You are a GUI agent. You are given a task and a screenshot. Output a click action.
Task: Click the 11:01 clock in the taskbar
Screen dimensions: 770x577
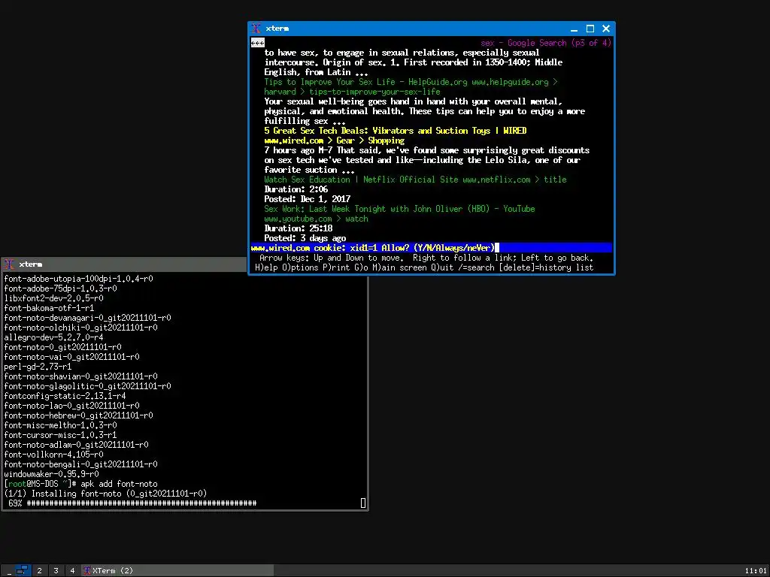pyautogui.click(x=755, y=571)
